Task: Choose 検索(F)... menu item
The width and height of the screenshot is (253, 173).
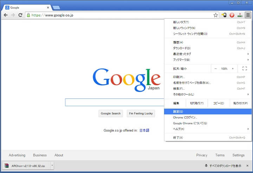Action: tap(208, 89)
